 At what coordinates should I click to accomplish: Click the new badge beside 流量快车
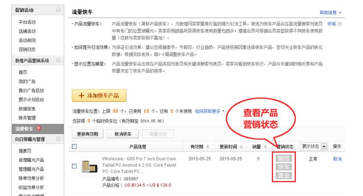[x=39, y=128]
